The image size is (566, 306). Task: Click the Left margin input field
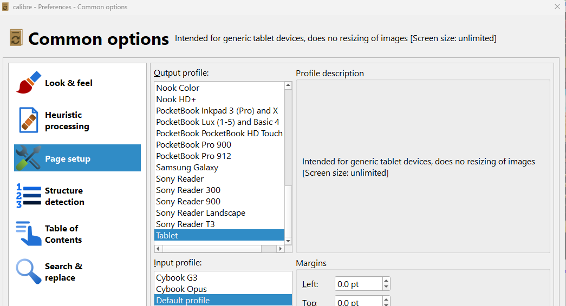(x=357, y=284)
